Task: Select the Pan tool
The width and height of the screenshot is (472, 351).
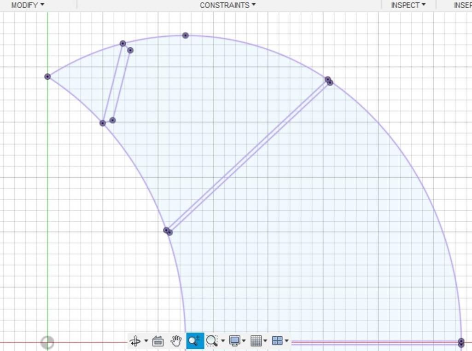Action: point(176,341)
